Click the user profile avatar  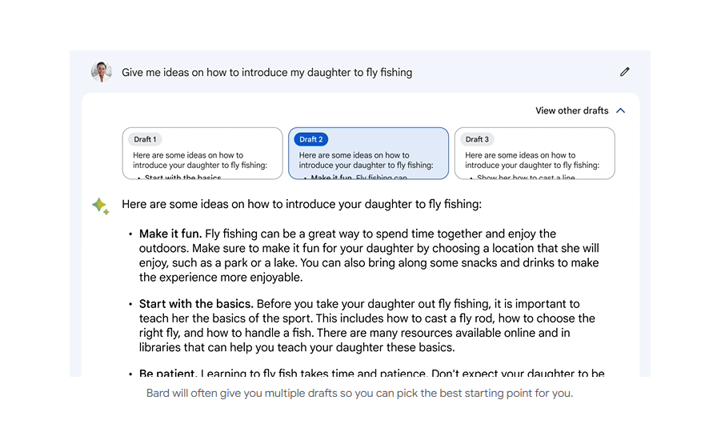[101, 72]
